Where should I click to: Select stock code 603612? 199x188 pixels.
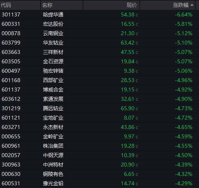click(11, 99)
